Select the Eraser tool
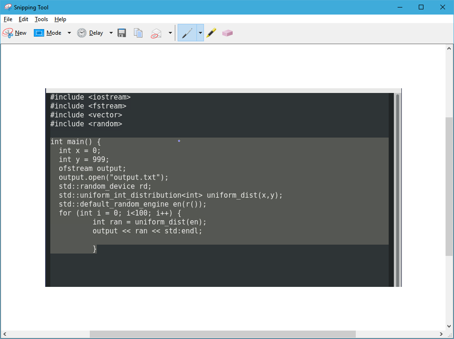 [x=227, y=33]
